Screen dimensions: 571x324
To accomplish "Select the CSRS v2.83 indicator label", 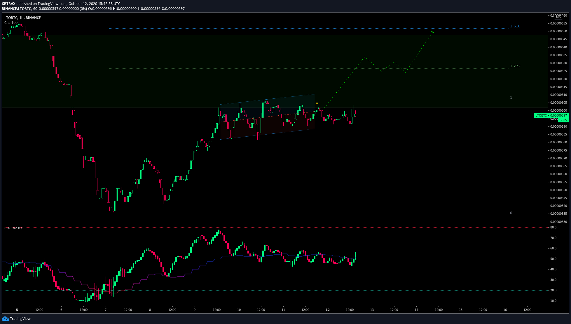I will click(x=13, y=228).
